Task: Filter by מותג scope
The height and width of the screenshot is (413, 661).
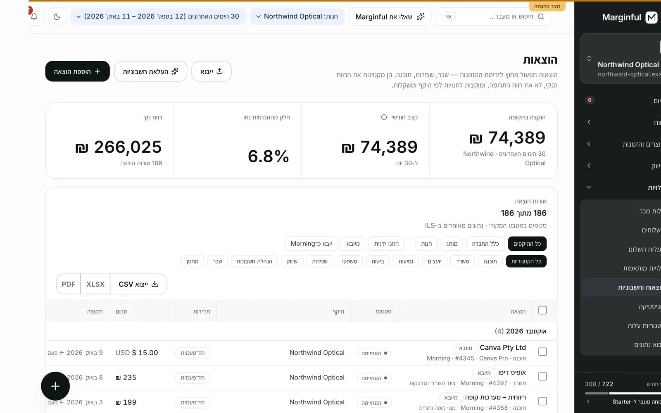Action: coord(452,244)
